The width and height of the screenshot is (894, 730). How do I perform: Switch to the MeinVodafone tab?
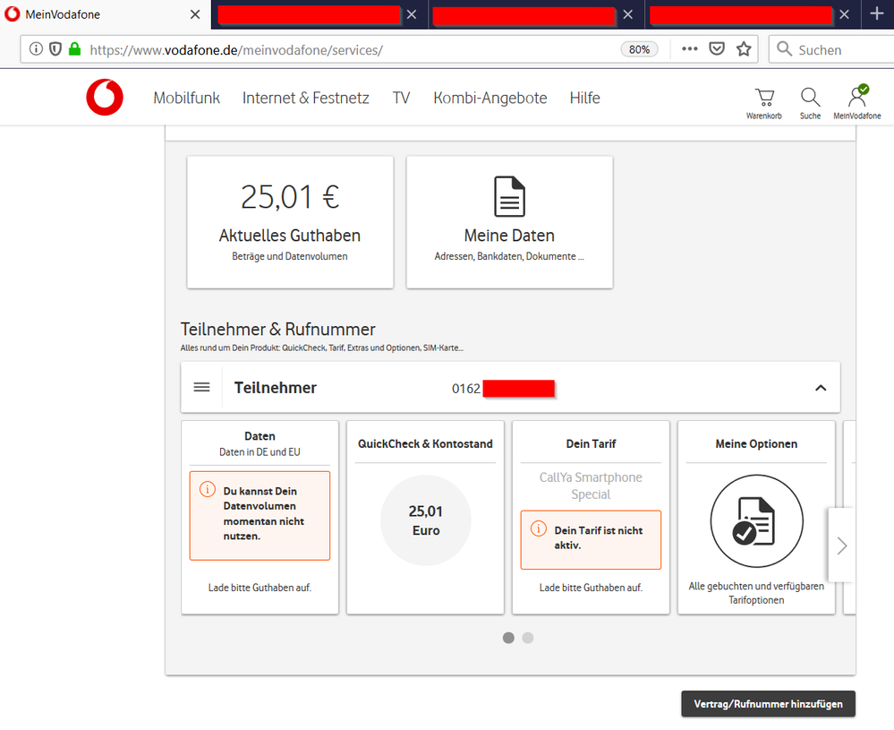106,14
